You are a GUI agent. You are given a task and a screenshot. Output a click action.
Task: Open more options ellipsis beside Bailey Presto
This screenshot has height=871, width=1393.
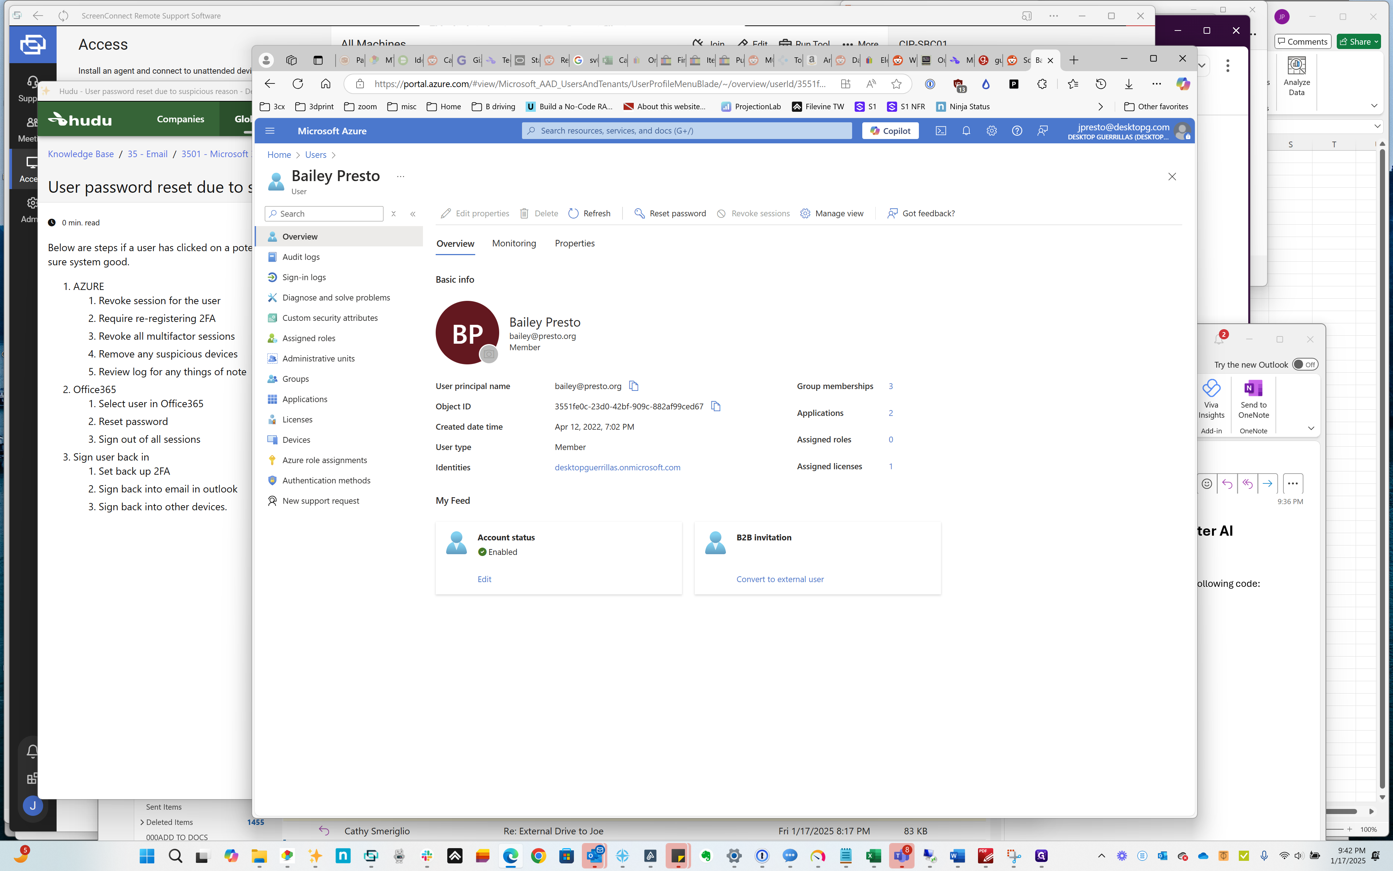coord(400,176)
